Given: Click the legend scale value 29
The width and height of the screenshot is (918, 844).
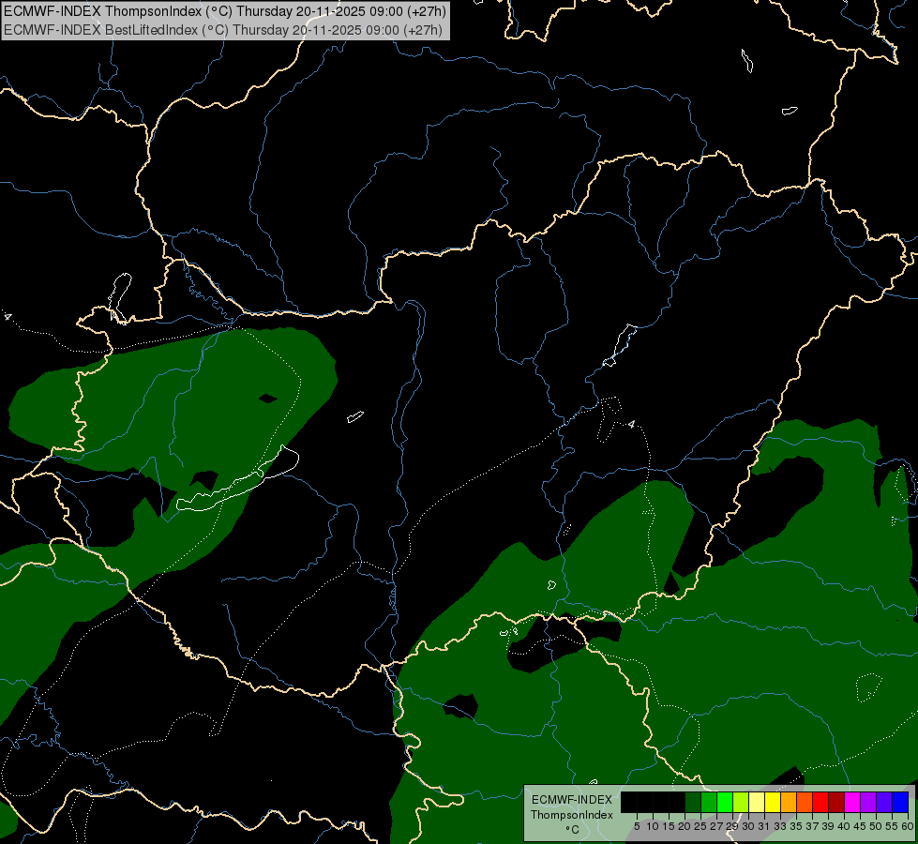Looking at the screenshot, I should click(732, 826).
